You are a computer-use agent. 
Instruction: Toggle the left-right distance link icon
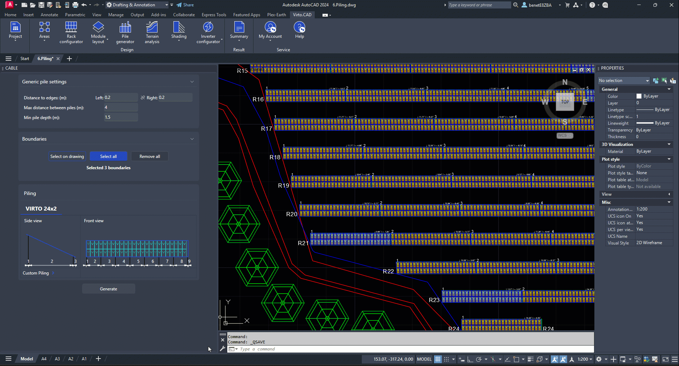(143, 98)
